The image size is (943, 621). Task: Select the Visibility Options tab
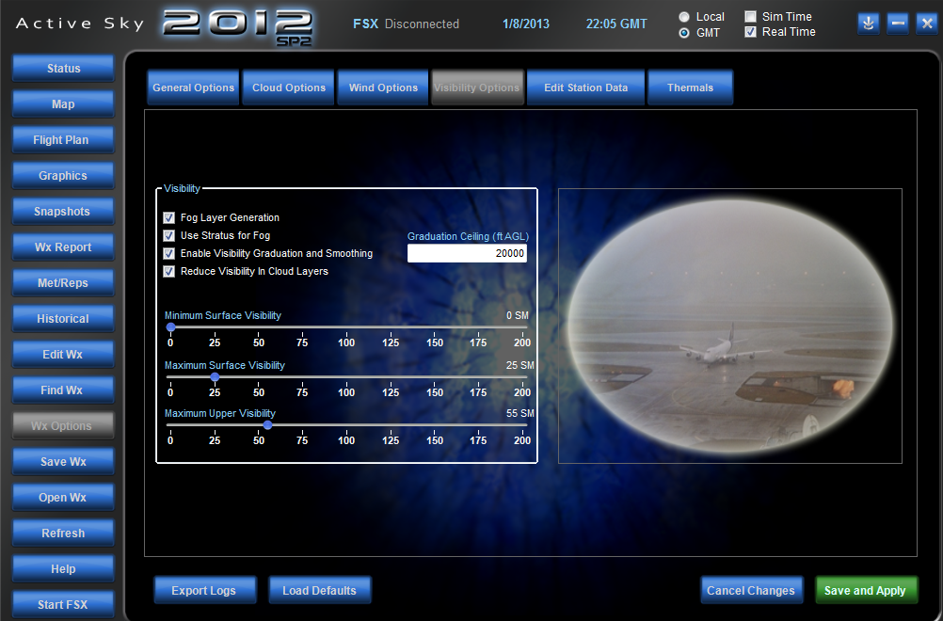(477, 88)
